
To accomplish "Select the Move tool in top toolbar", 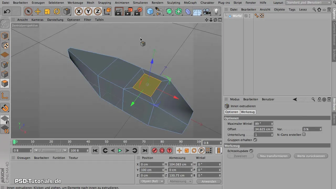I will [x=38, y=12].
